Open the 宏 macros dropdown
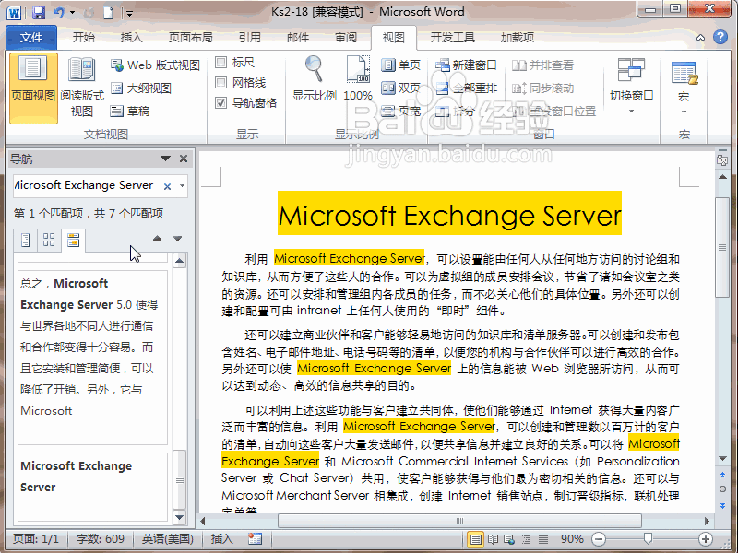The height and width of the screenshot is (553, 738). [x=684, y=88]
